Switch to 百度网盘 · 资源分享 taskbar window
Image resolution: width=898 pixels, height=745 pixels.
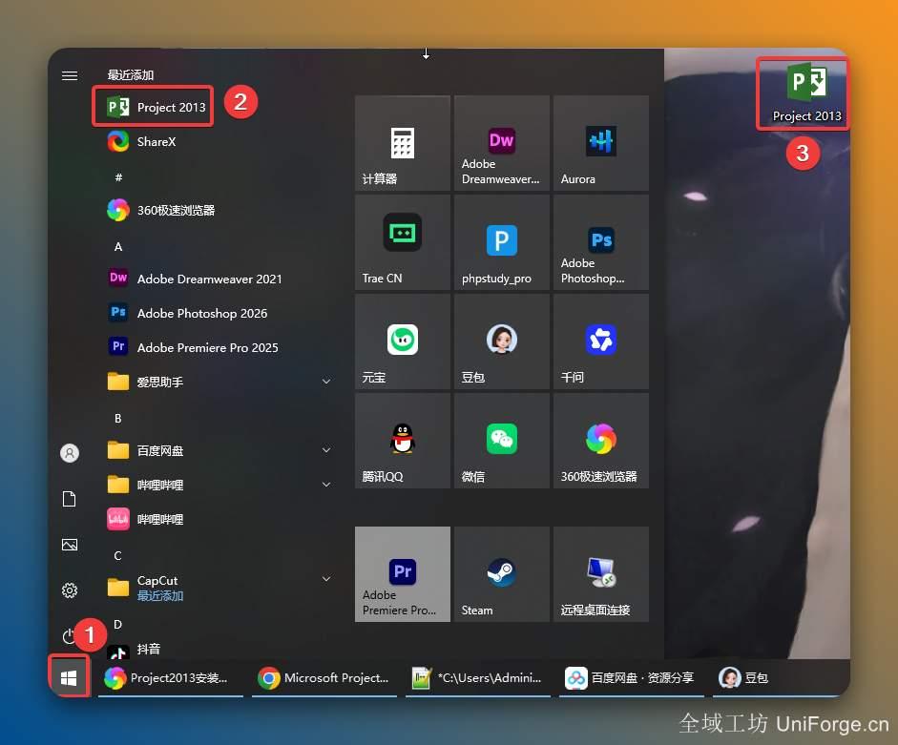(632, 678)
